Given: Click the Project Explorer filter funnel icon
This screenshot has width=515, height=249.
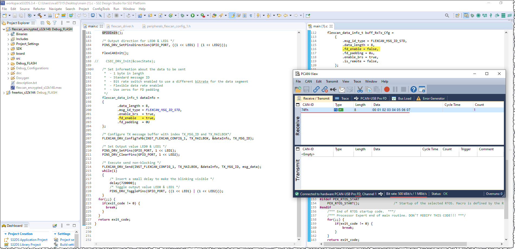Looking at the screenshot, I should click(55, 23).
